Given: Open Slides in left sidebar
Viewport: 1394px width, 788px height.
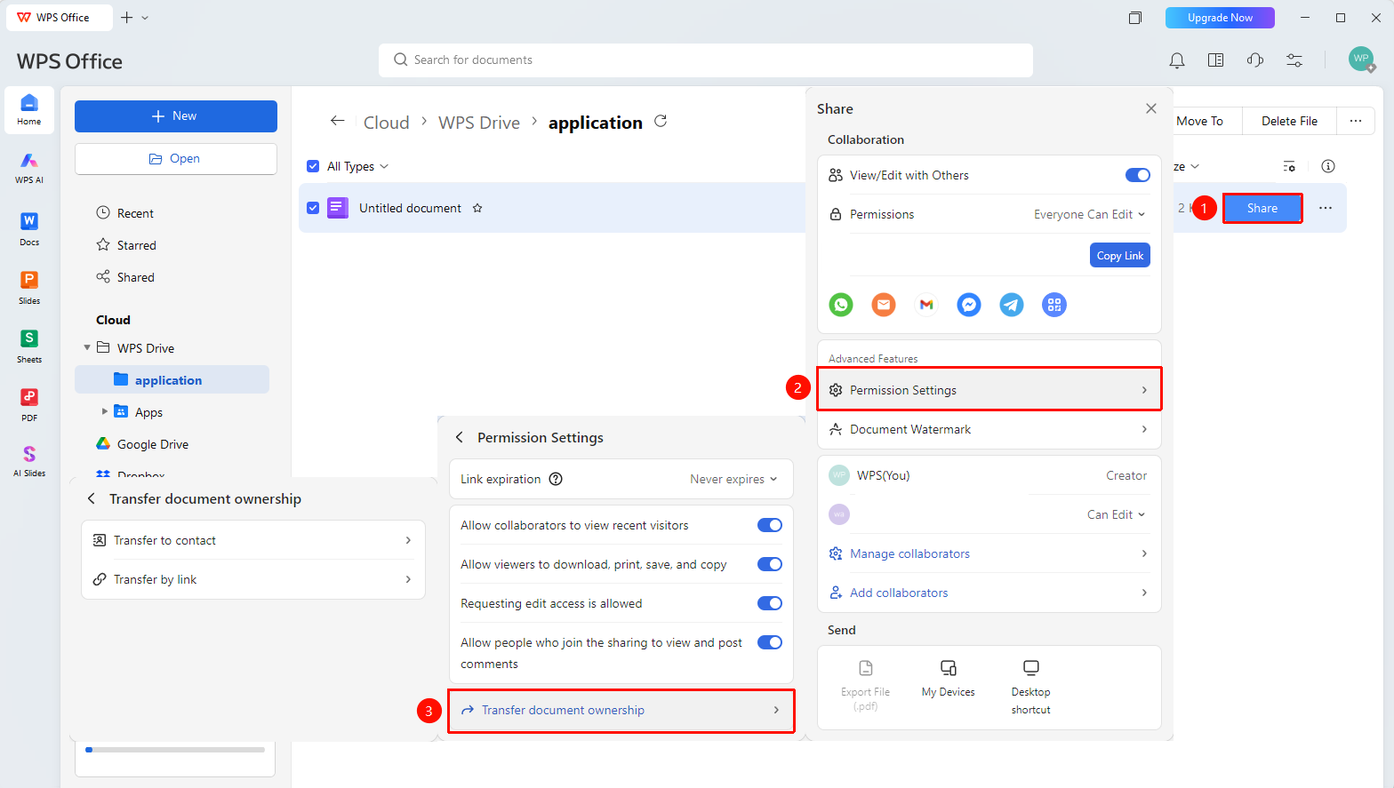Looking at the screenshot, I should tap(29, 287).
